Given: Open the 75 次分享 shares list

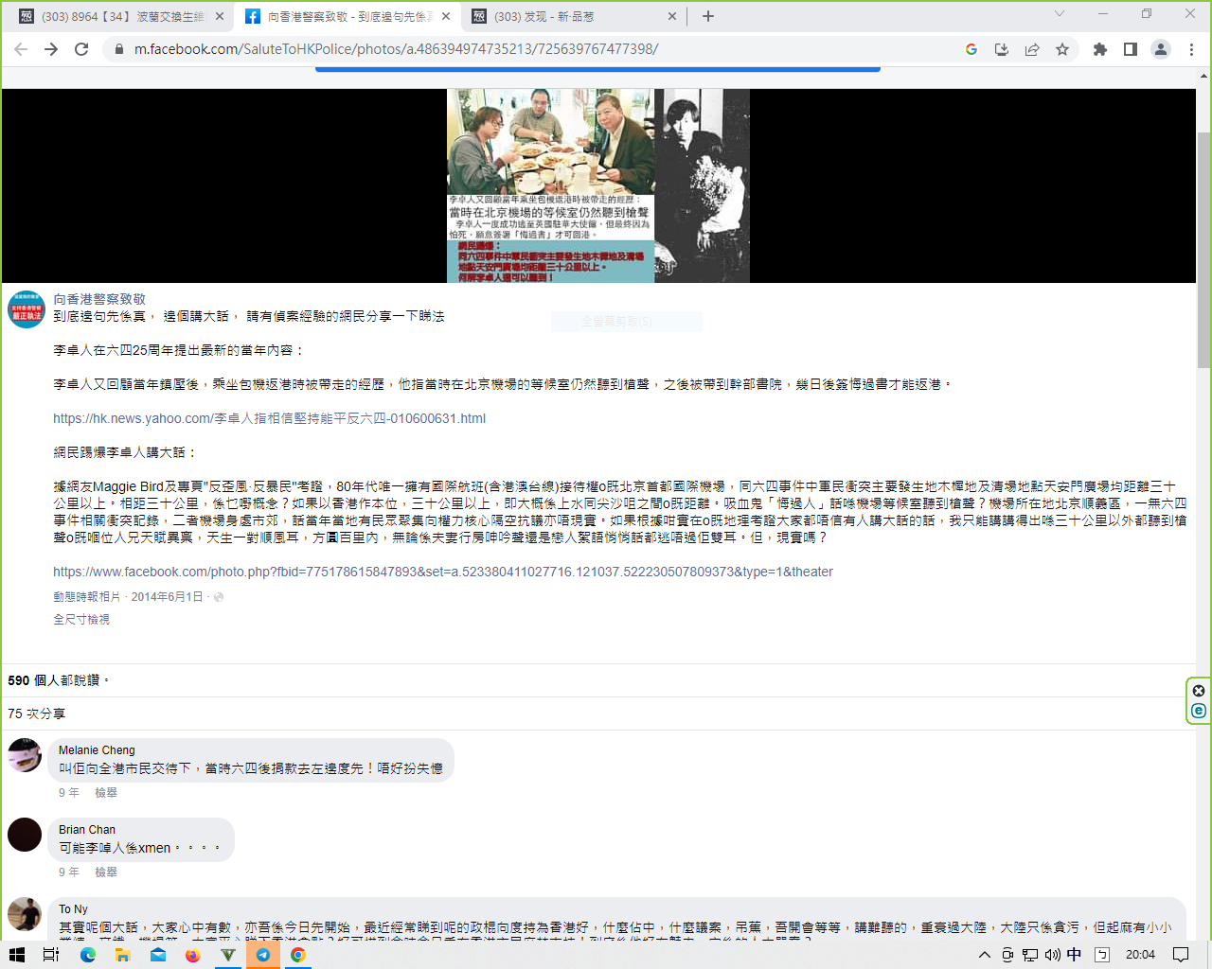Looking at the screenshot, I should click(36, 714).
